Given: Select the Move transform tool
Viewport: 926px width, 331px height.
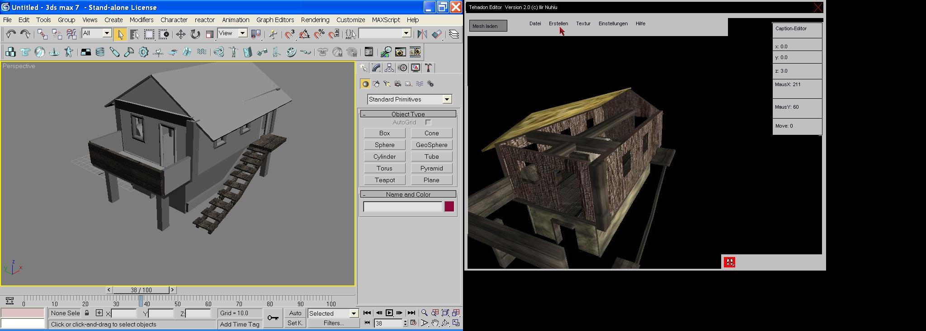Looking at the screenshot, I should tap(180, 34).
